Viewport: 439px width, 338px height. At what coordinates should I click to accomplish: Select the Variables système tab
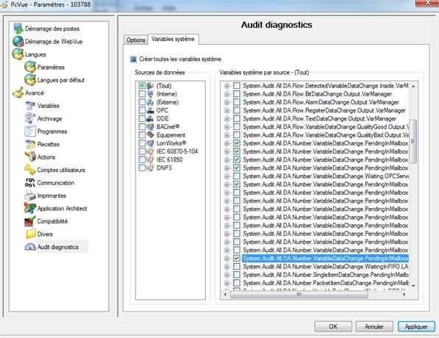pyautogui.click(x=173, y=39)
